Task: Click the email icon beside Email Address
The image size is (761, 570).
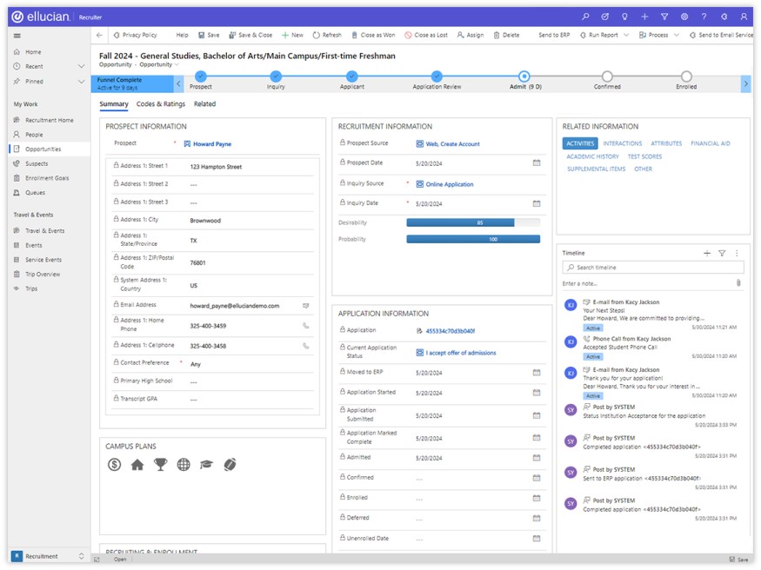Action: (x=305, y=306)
